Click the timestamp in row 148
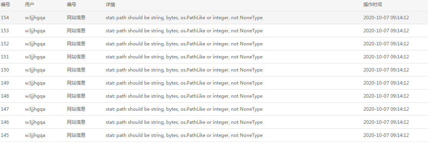 pyautogui.click(x=386, y=96)
